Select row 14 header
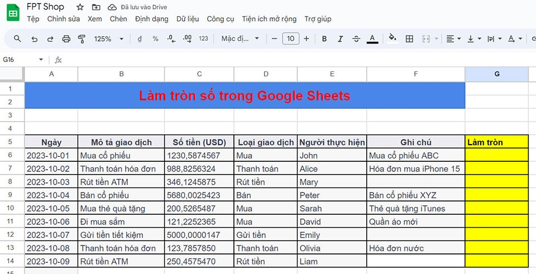The image size is (536, 274). pos(10,261)
